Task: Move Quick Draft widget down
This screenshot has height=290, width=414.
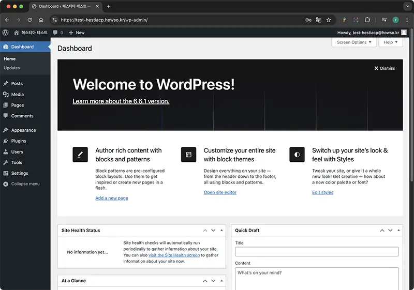Action: coord(390,231)
